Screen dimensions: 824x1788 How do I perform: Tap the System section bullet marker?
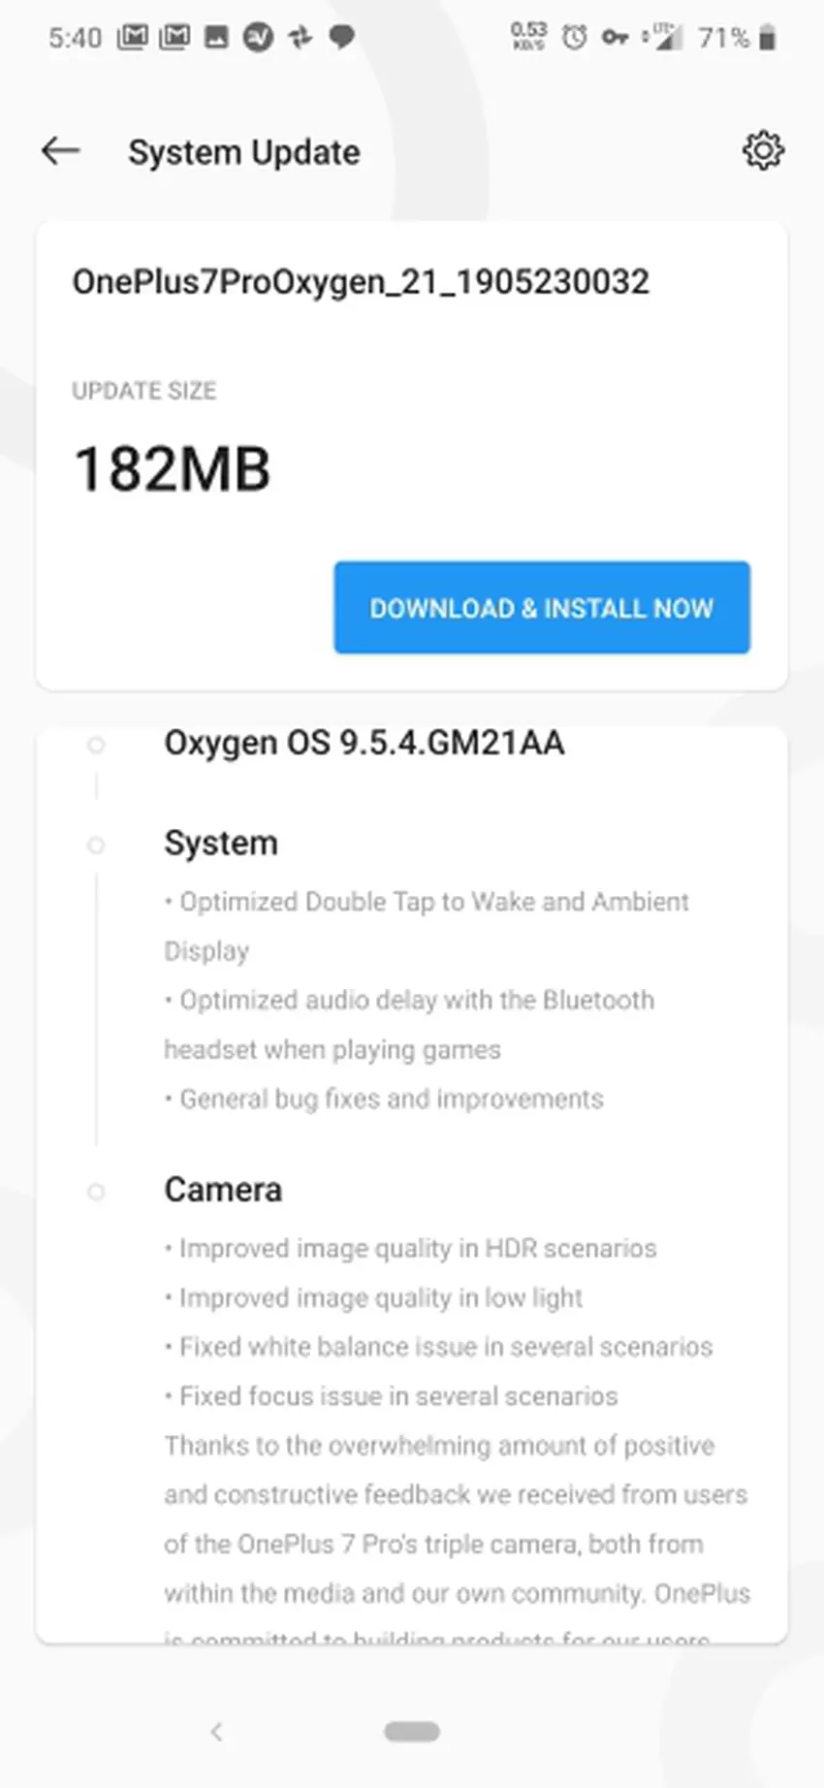(96, 845)
